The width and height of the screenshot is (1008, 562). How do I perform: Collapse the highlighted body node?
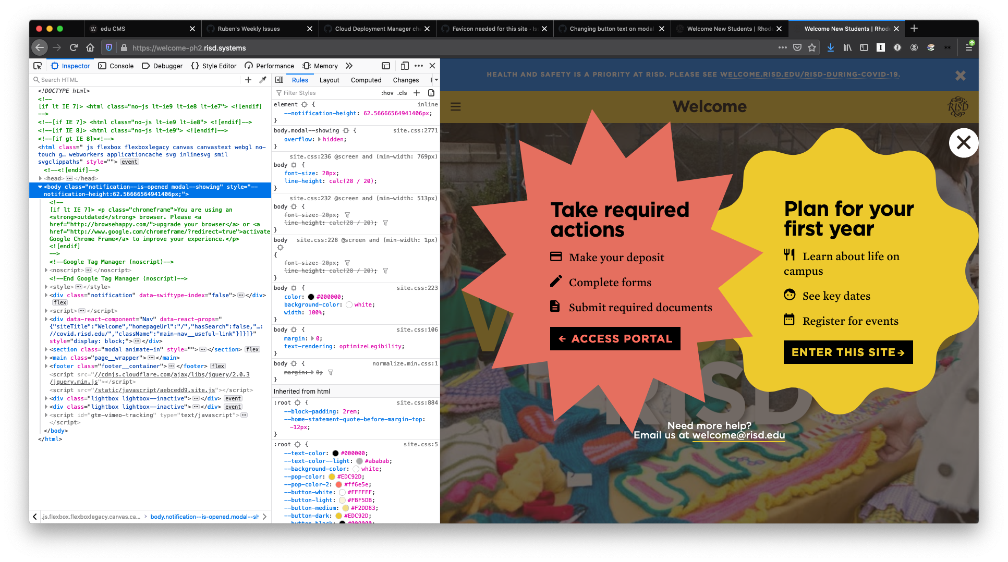point(41,187)
